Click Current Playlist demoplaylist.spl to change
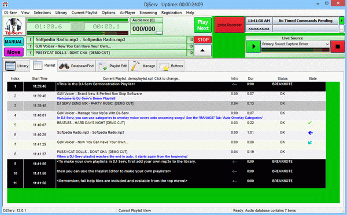 click(141, 78)
